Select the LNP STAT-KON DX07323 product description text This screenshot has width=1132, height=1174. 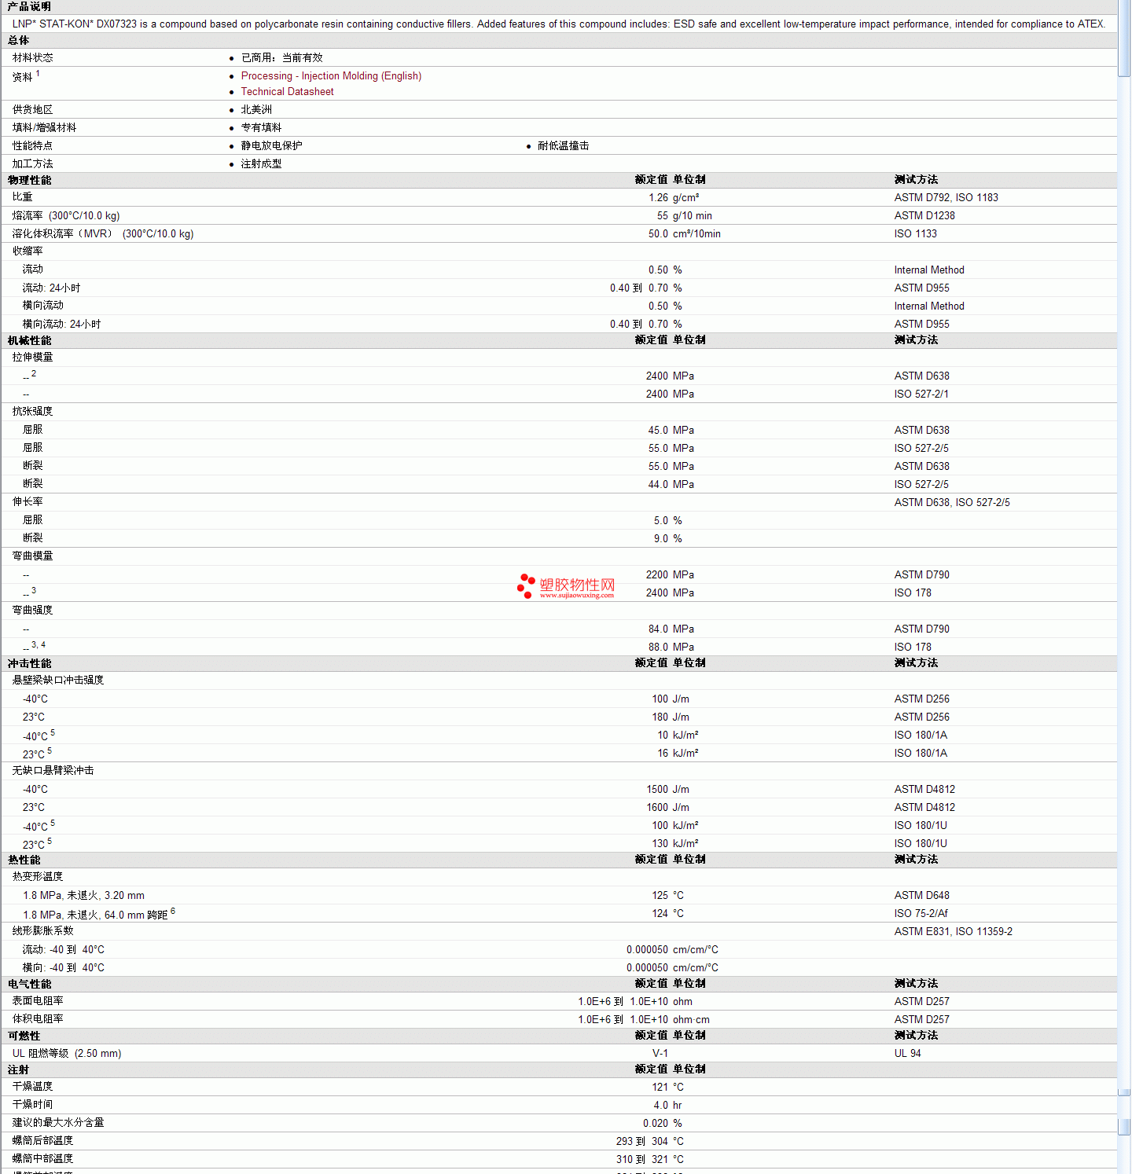tap(558, 24)
